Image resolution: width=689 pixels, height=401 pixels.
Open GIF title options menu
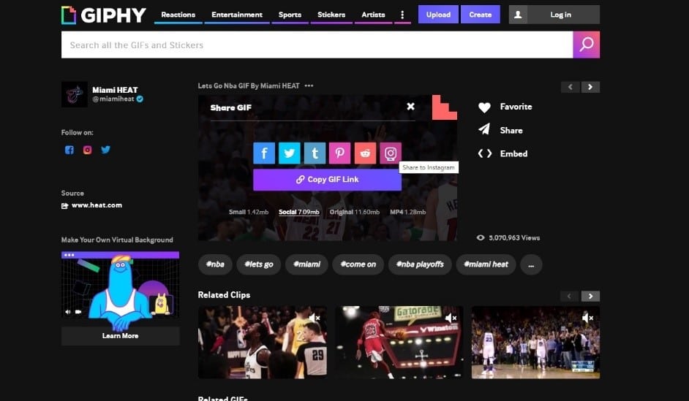(309, 86)
